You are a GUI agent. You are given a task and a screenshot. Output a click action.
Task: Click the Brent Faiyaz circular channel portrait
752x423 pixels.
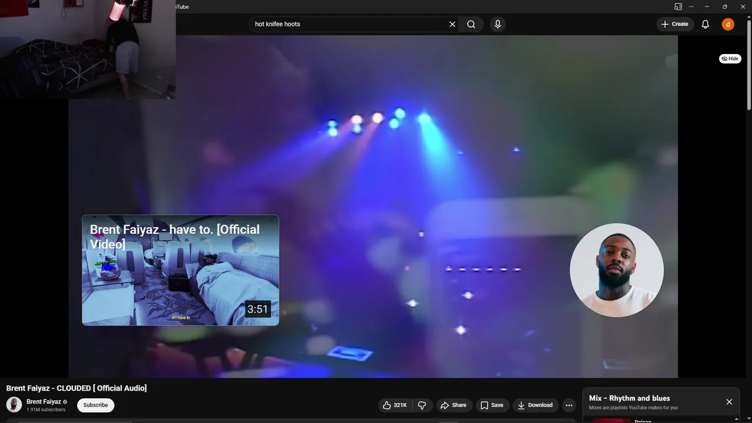617,270
